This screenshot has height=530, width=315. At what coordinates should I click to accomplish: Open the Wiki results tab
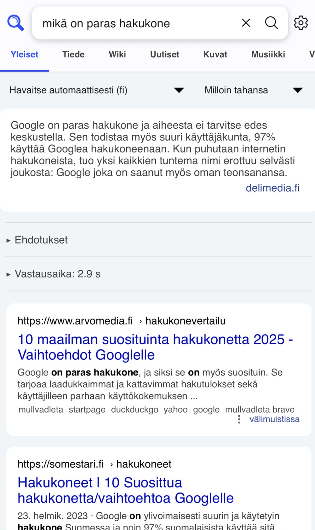117,54
